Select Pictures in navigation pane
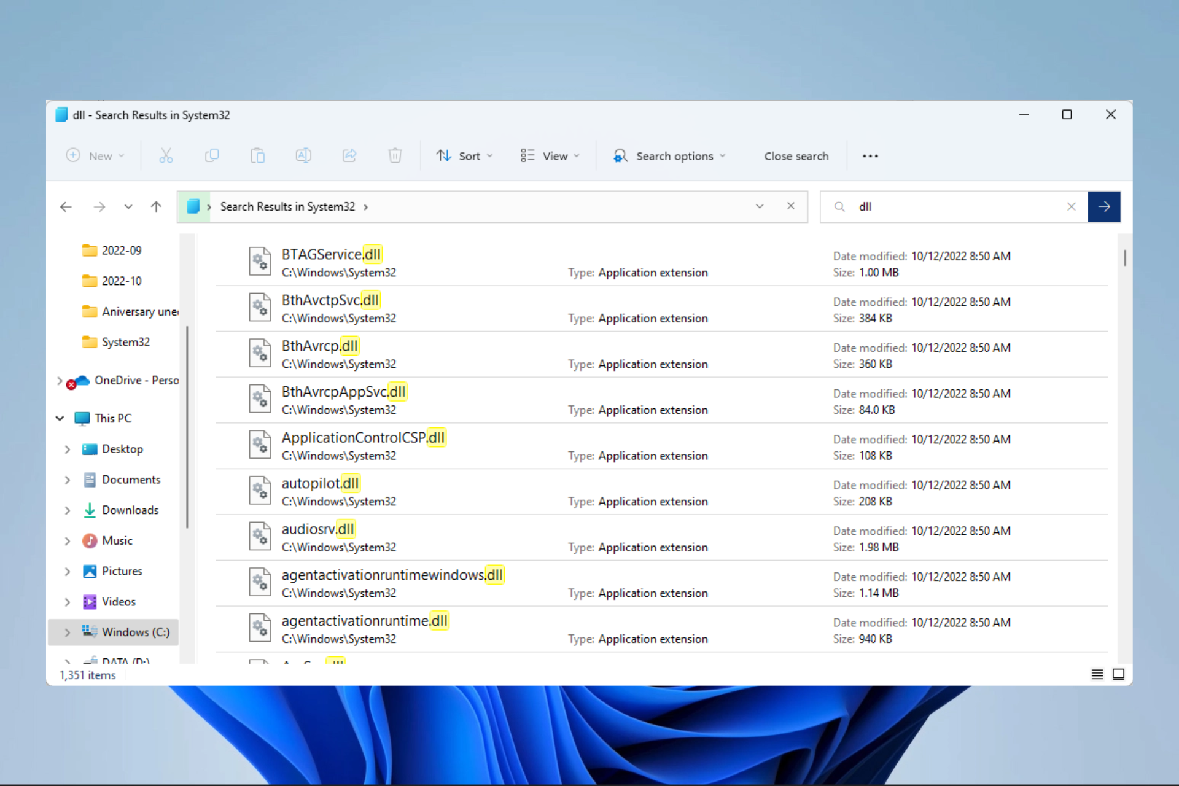This screenshot has width=1179, height=786. 122,571
